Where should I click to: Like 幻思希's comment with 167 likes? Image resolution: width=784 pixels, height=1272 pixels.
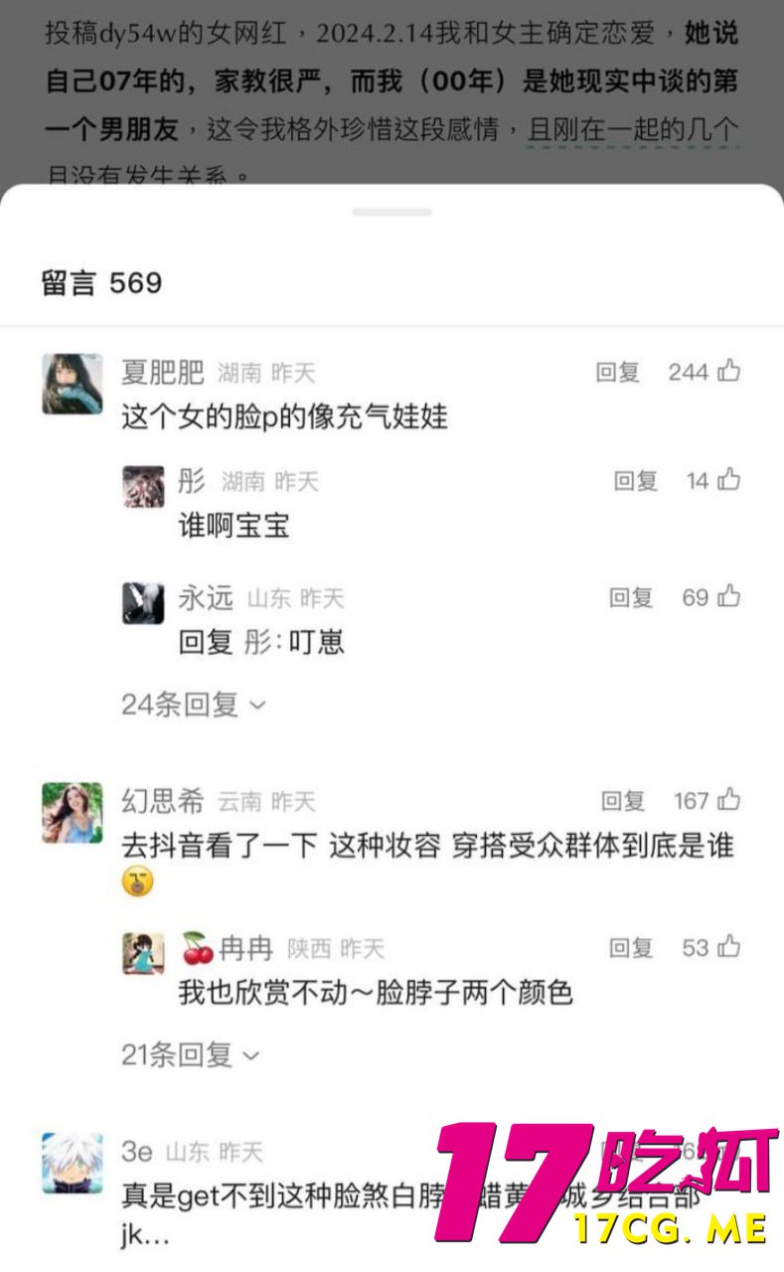pos(729,800)
